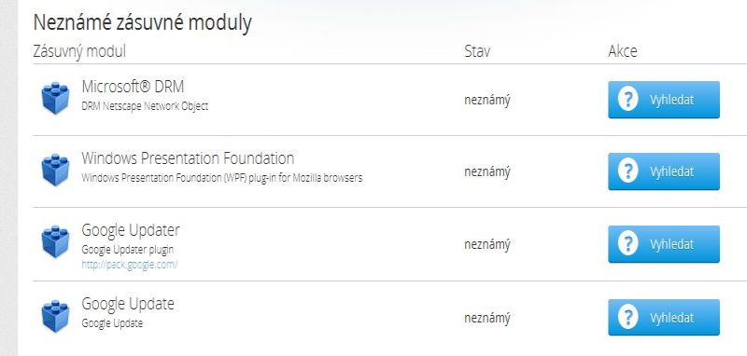Click question mark icon in Windows Presentation Foundation row
The image size is (747, 356).
pyautogui.click(x=627, y=171)
